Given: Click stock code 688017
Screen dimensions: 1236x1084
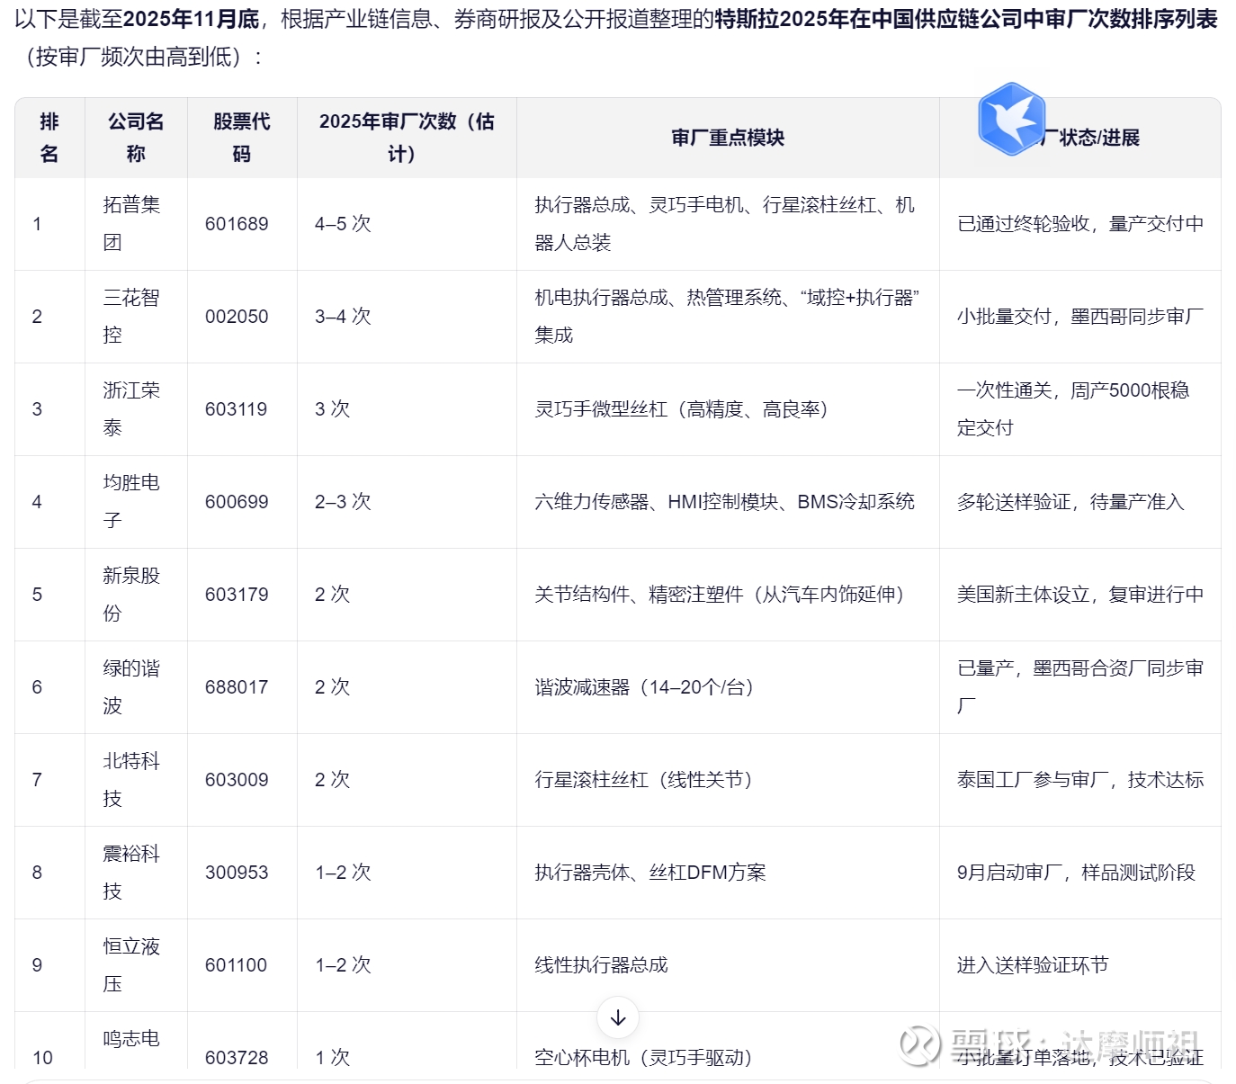Looking at the screenshot, I should (237, 687).
